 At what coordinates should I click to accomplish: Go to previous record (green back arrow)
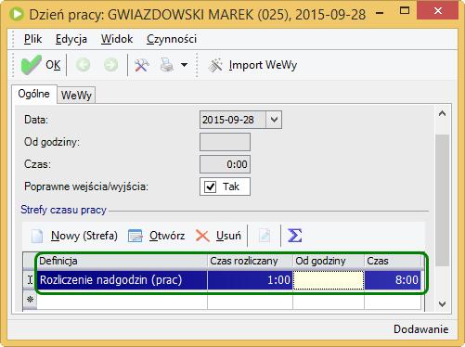(x=83, y=65)
